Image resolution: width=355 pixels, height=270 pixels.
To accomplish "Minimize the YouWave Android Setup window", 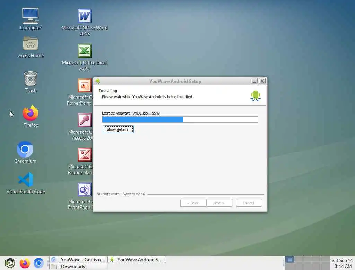I will pos(254,81).
